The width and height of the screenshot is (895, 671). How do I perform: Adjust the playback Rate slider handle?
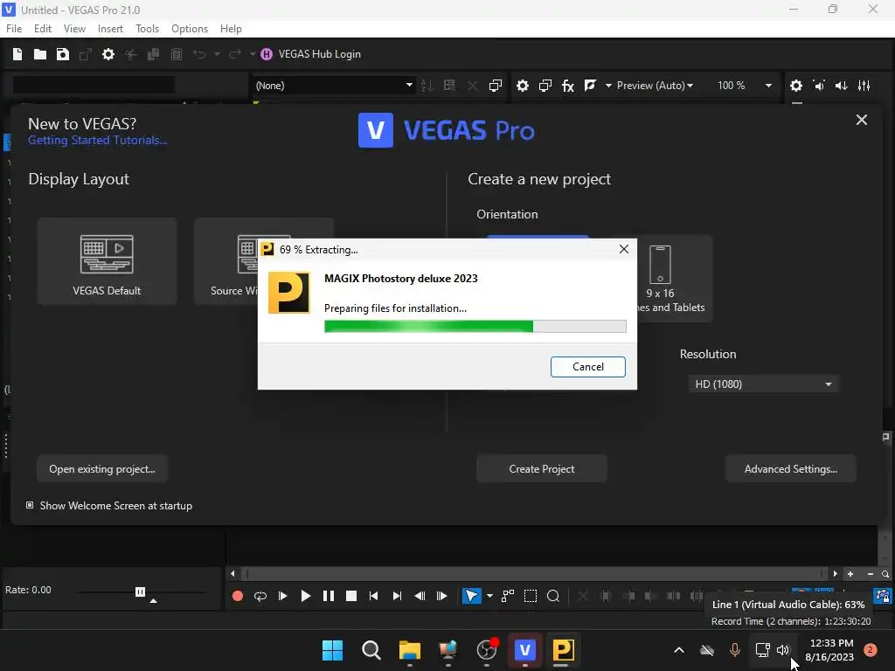pos(140,591)
